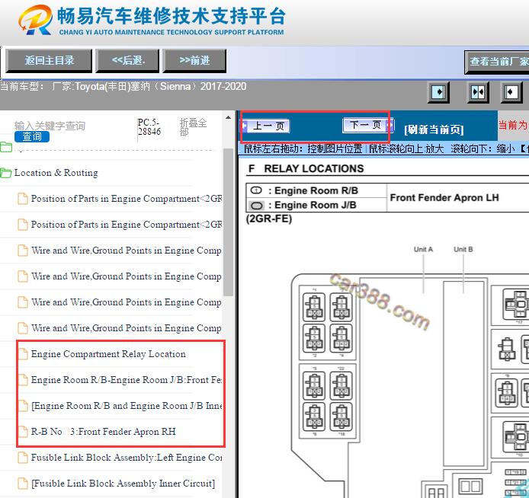Open Fusible Link Block Assembly:Left Engine item
The image size is (529, 498).
coord(127,458)
